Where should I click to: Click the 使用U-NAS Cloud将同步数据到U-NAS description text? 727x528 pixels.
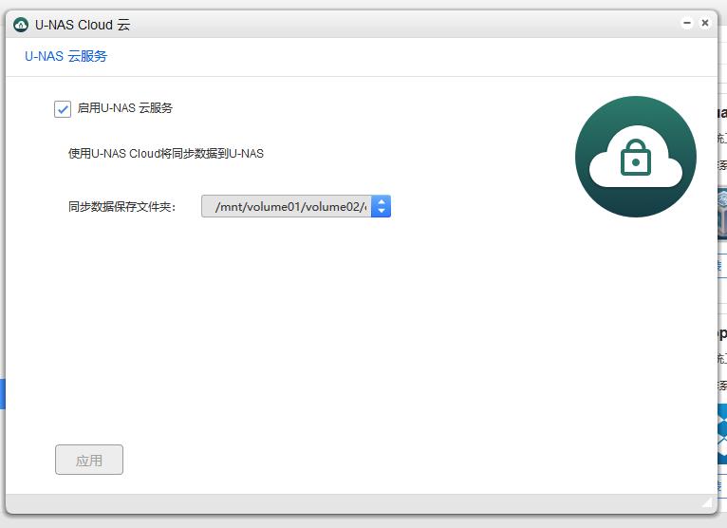(166, 154)
